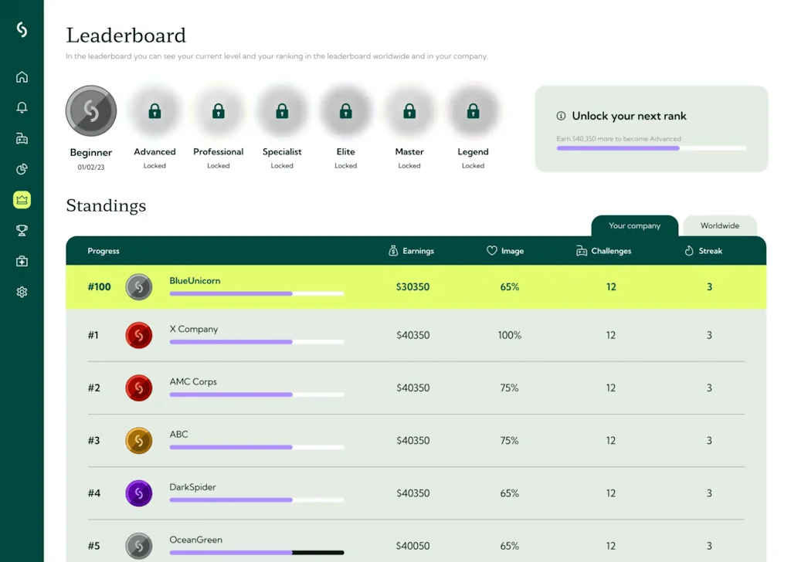Switch to the Your company tab
791x562 pixels.
[634, 225]
